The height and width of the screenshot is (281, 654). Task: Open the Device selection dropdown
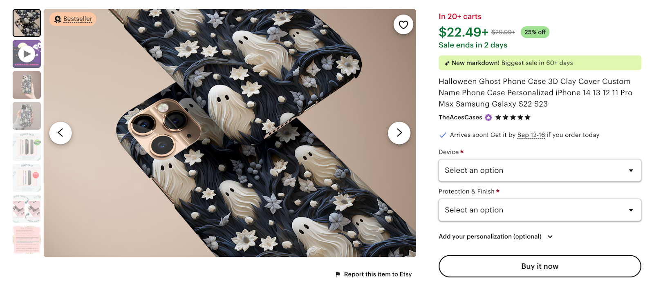click(540, 170)
